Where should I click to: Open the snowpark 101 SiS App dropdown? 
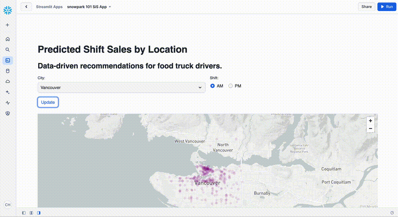pos(89,7)
